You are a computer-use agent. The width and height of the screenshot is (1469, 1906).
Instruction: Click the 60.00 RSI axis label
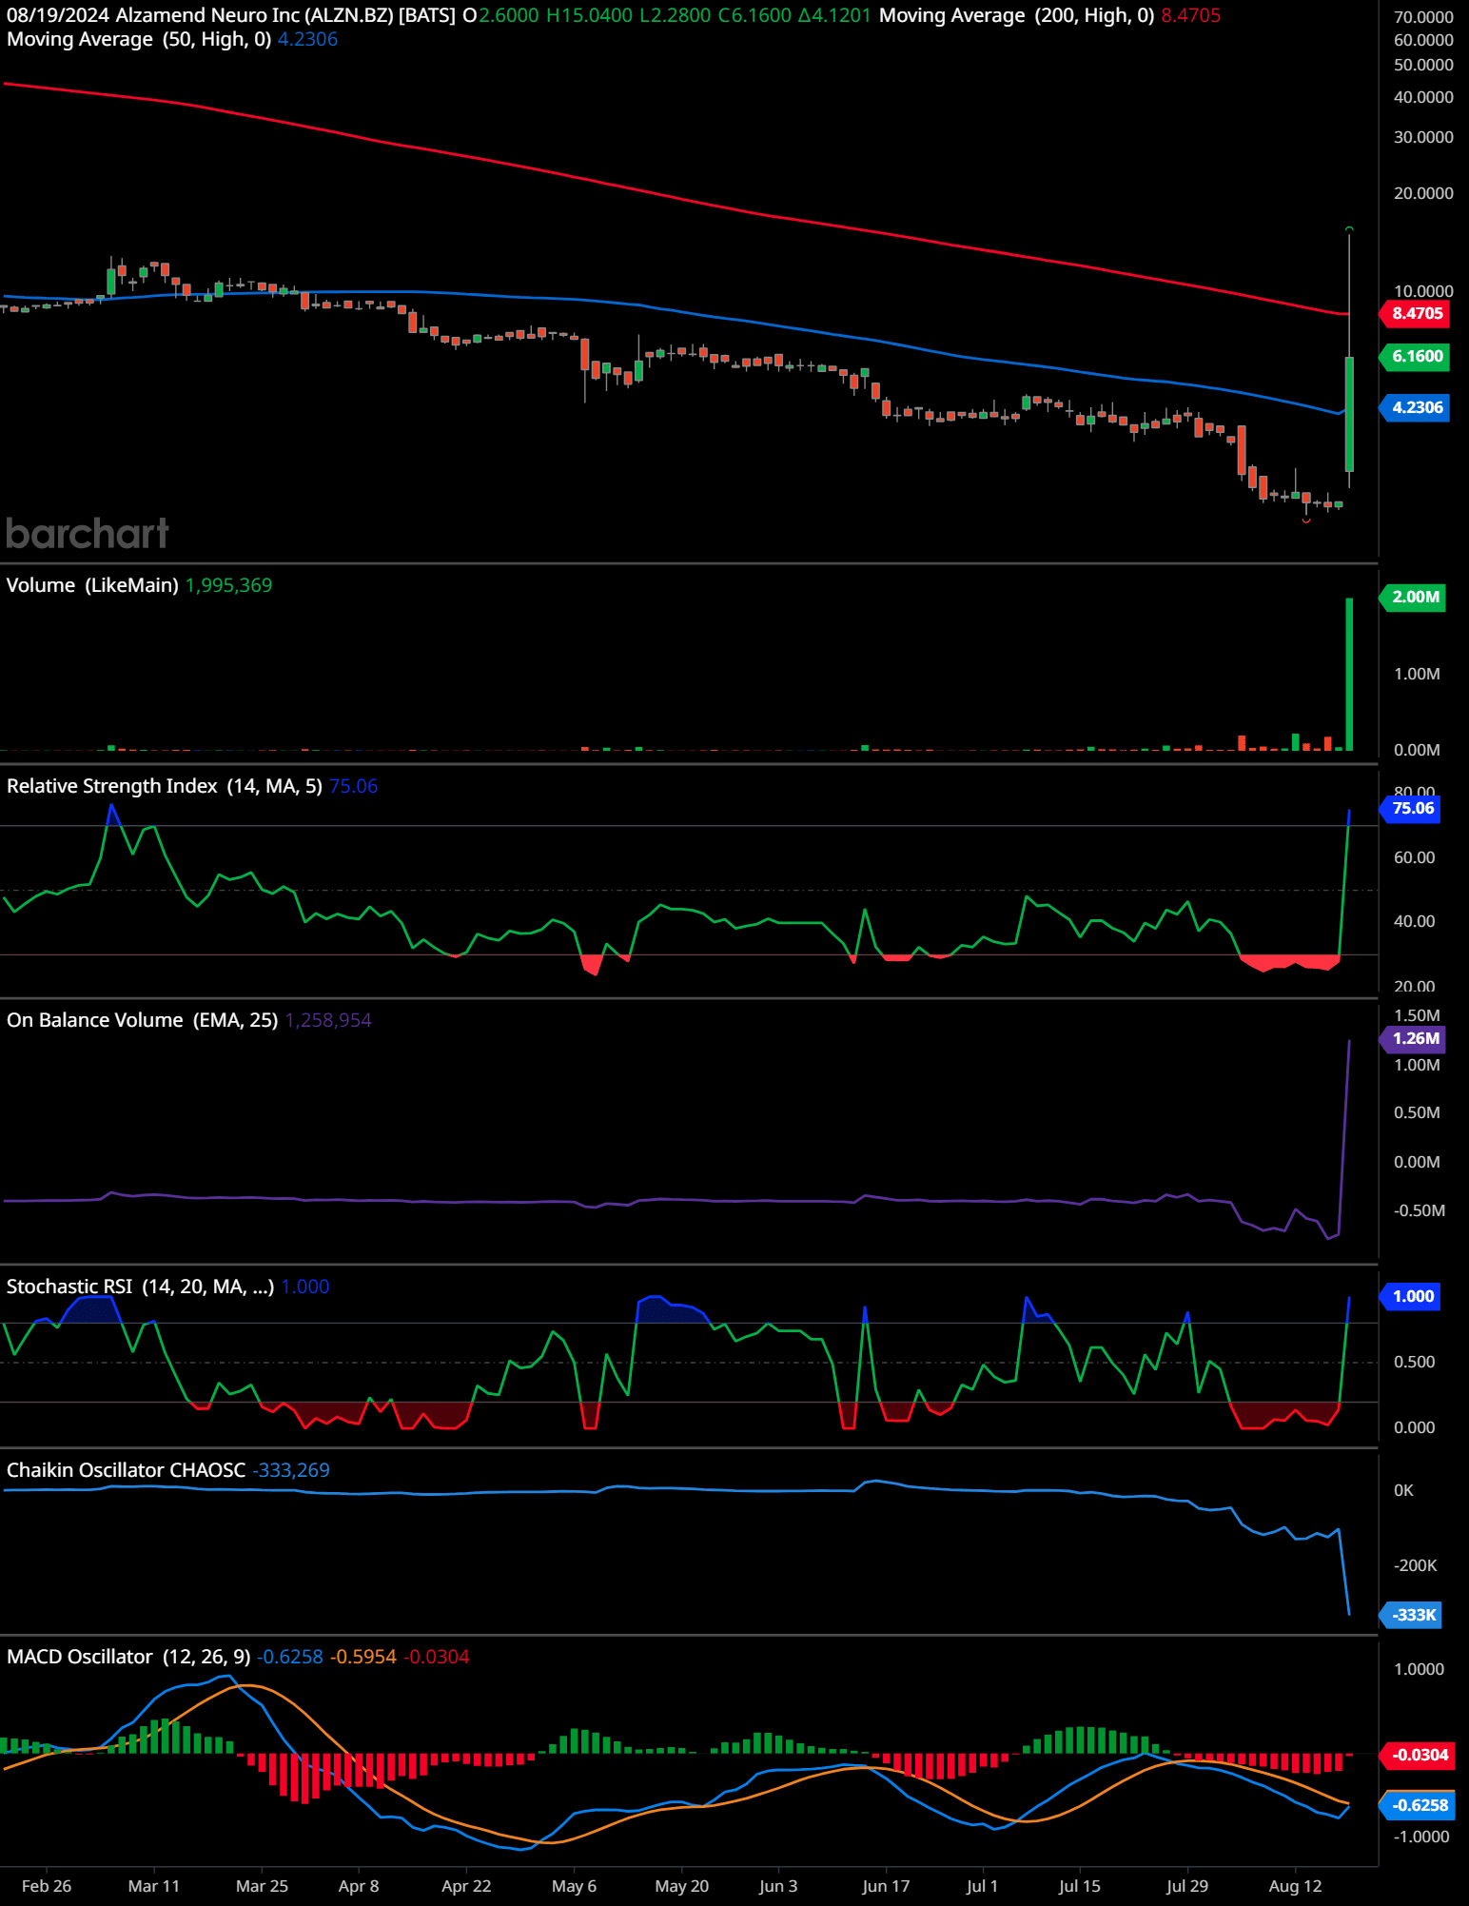pyautogui.click(x=1414, y=857)
